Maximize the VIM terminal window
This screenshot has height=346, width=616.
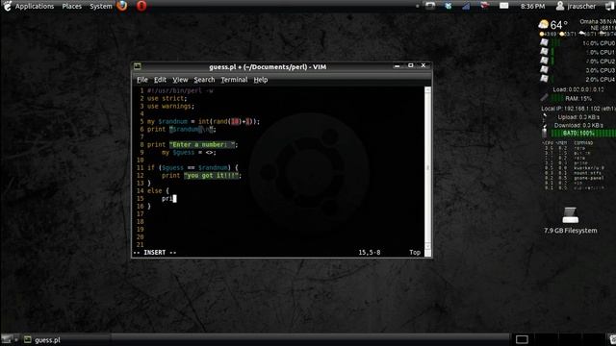(x=411, y=65)
